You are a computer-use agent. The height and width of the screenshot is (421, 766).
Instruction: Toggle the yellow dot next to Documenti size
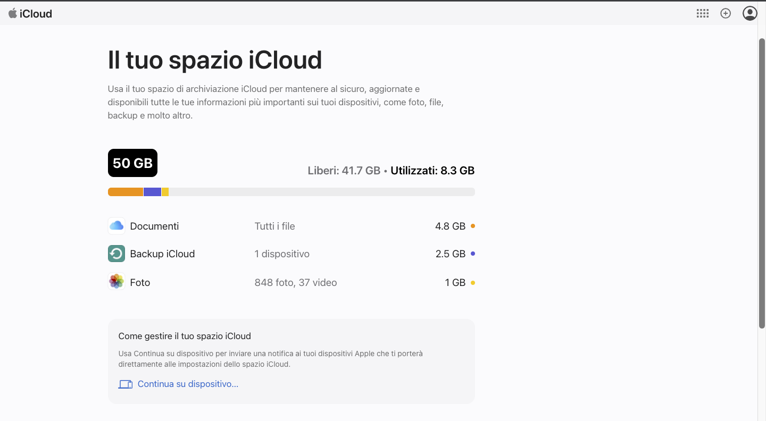point(472,226)
